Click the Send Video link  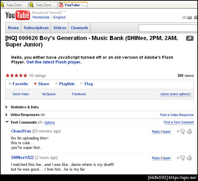pos(21,94)
